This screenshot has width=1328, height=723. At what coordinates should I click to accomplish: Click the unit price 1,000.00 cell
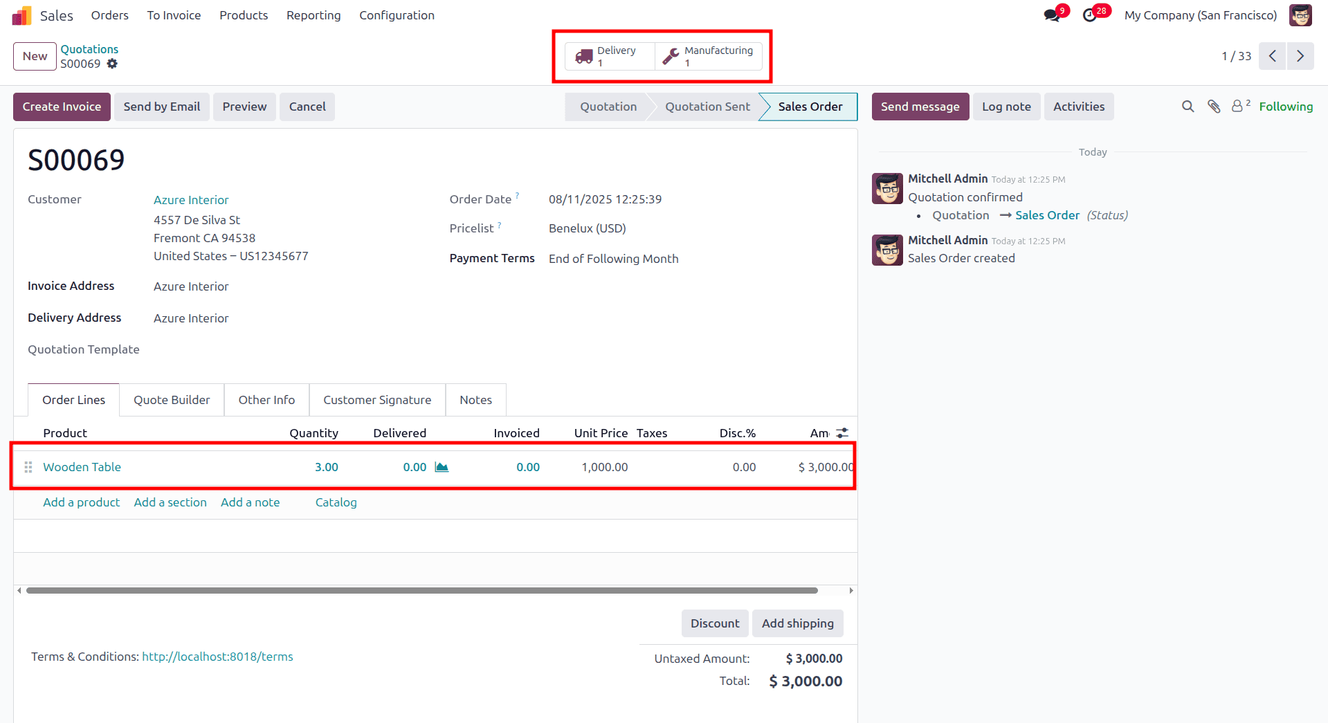click(604, 467)
